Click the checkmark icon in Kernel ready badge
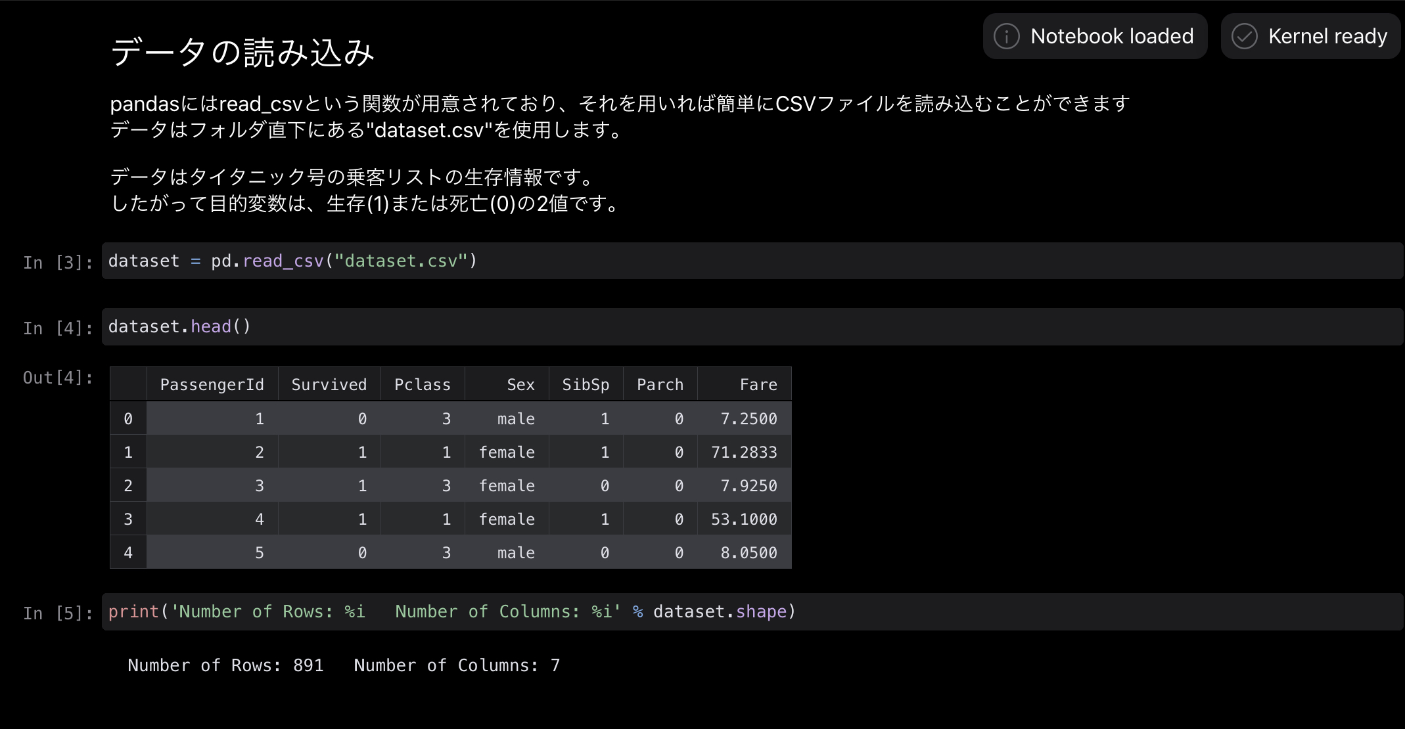1405x729 pixels. [x=1244, y=36]
